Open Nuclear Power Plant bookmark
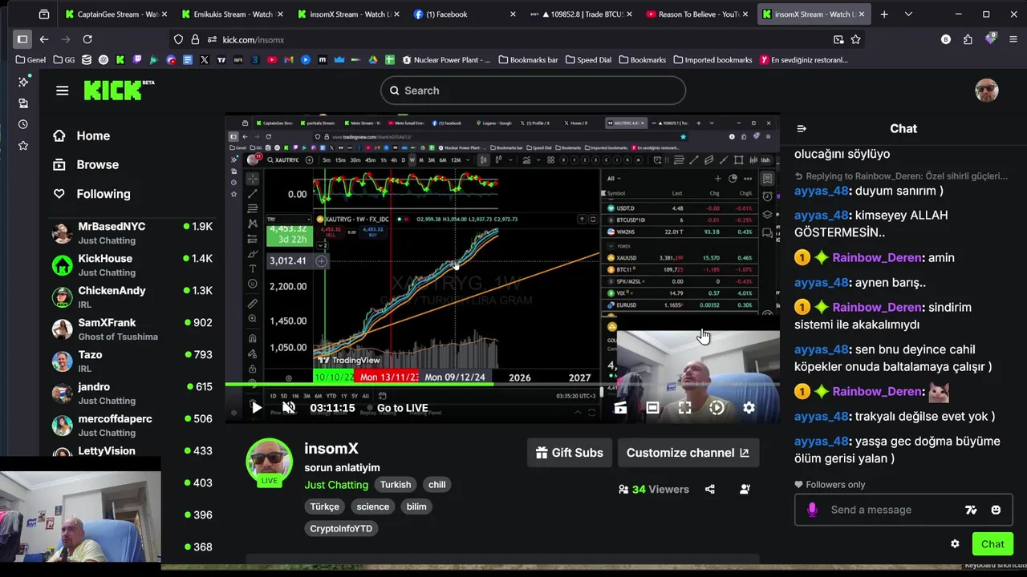Screen dimensions: 1027x577 (x=446, y=60)
